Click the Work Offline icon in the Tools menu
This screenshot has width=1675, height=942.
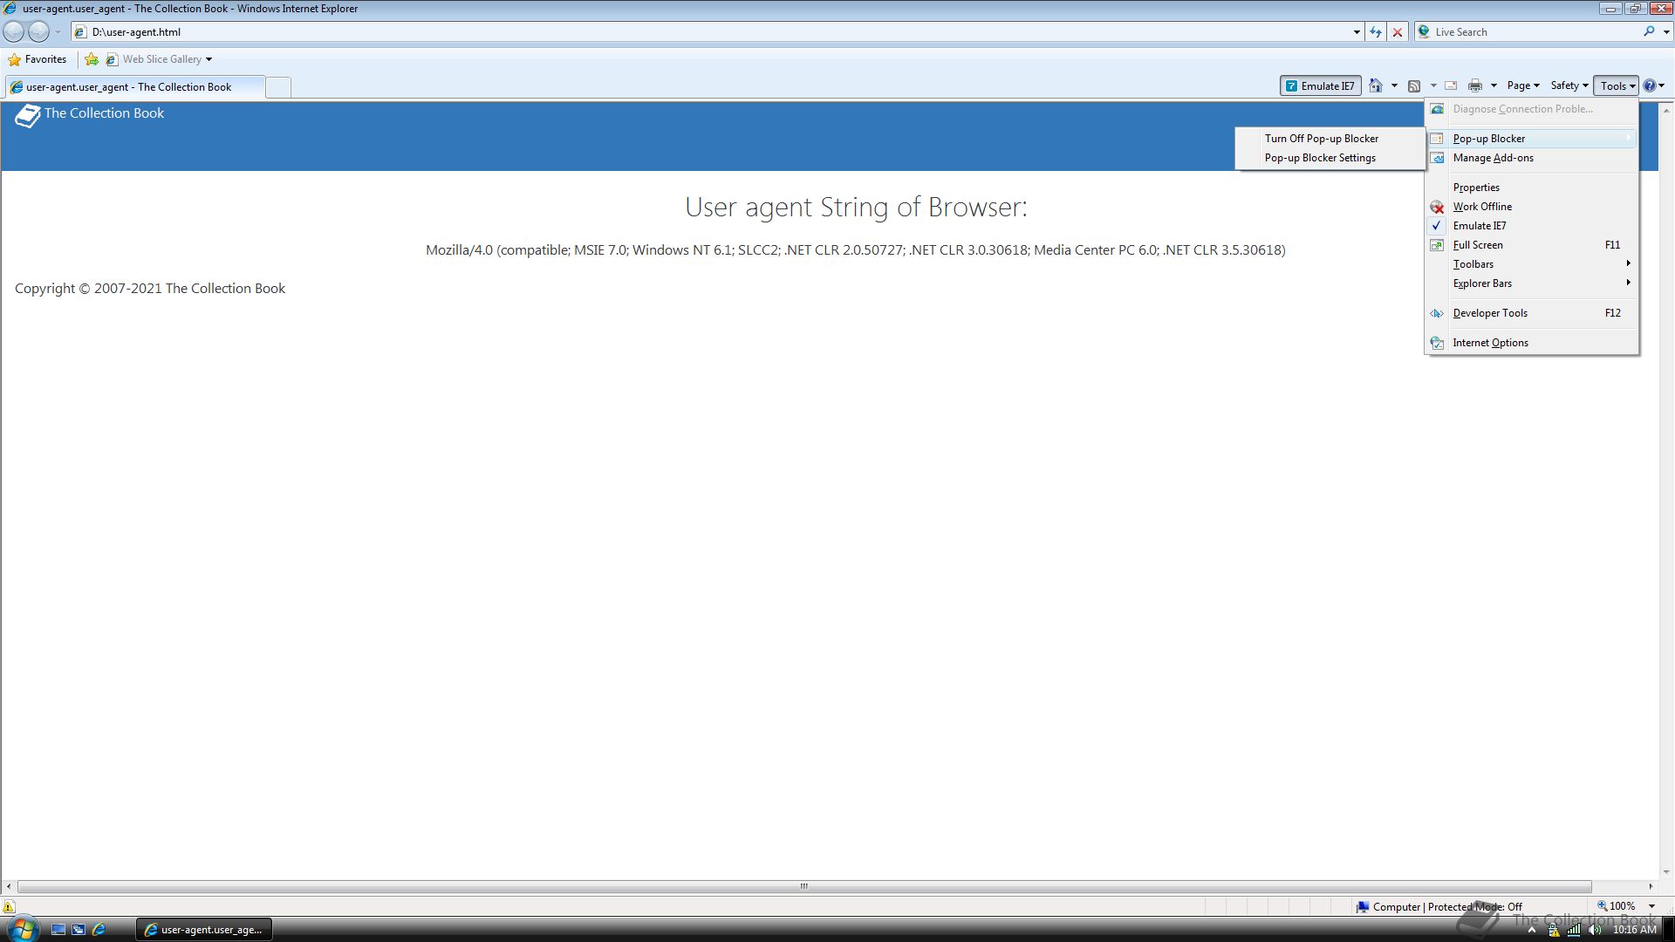coord(1437,207)
